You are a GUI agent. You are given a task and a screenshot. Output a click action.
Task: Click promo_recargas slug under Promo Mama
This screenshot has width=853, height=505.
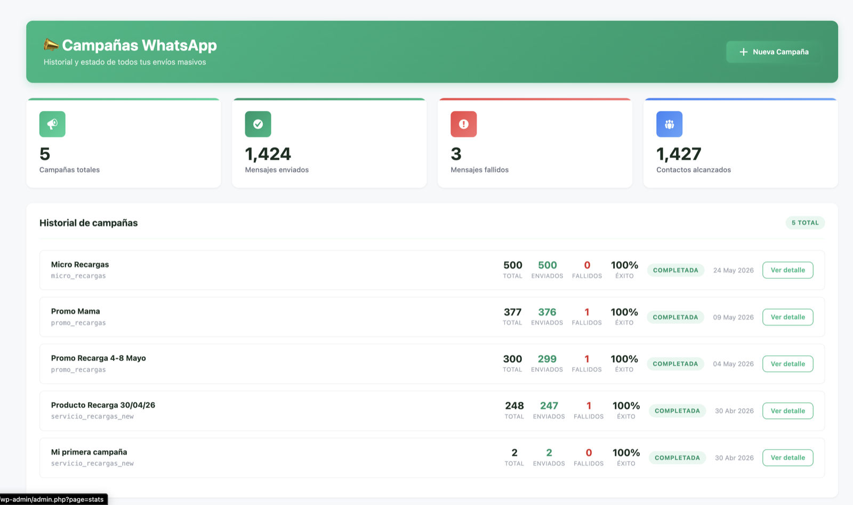click(78, 322)
